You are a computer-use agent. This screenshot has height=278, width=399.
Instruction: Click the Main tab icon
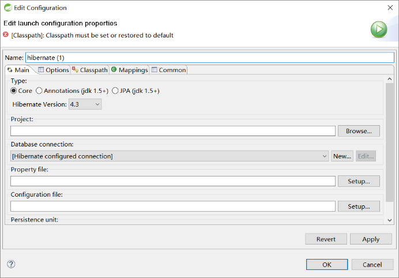pos(10,70)
